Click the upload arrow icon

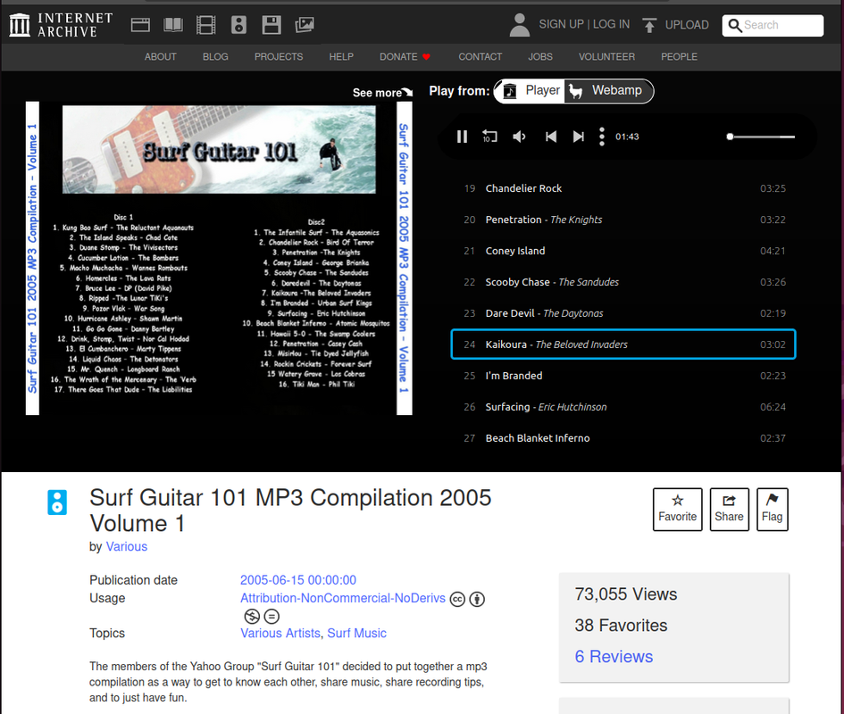click(649, 25)
